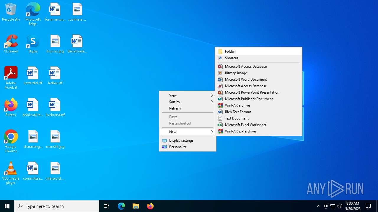The image size is (378, 212).
Task: Open Firefox from the taskbar
Action: click(150, 206)
